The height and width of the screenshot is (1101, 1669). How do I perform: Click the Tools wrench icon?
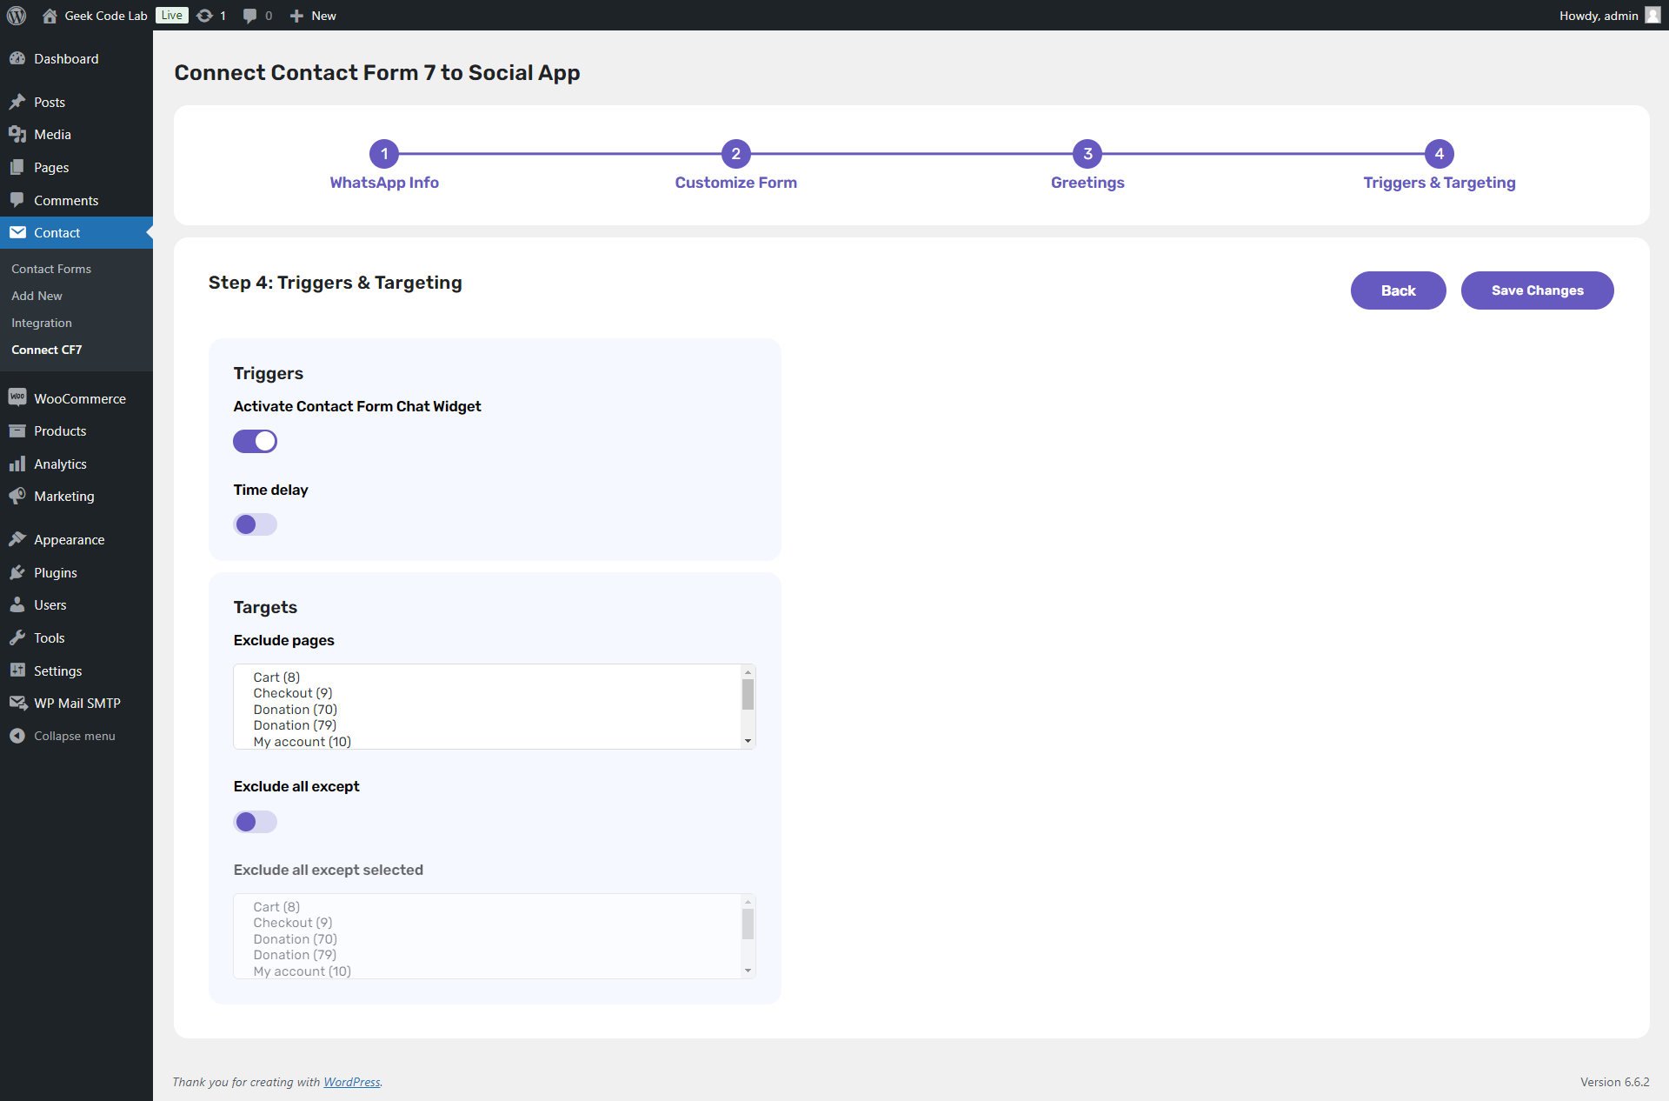[x=17, y=637]
